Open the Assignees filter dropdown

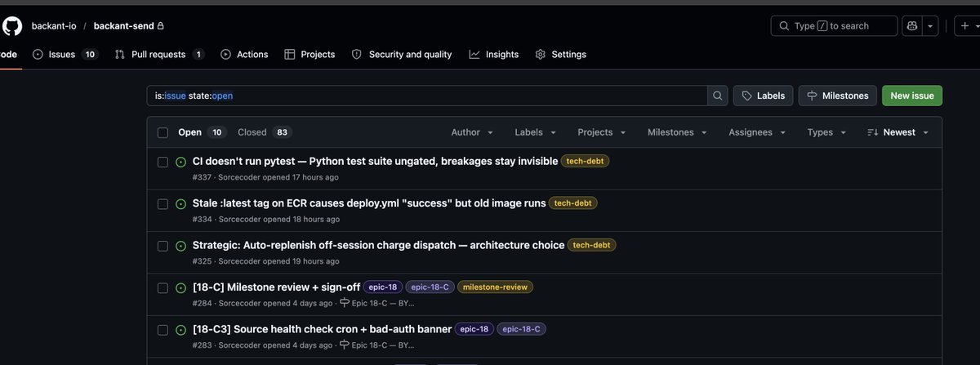click(x=759, y=132)
